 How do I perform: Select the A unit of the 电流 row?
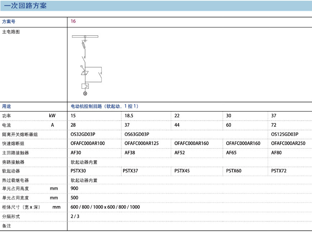tap(53, 125)
